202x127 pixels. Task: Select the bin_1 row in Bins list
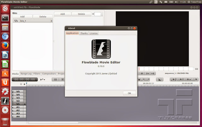(33, 21)
